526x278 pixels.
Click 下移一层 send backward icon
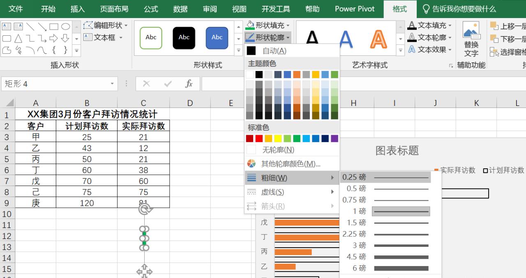pyautogui.click(x=494, y=39)
